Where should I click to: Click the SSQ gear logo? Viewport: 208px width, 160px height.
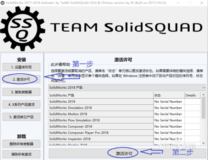(x=23, y=28)
